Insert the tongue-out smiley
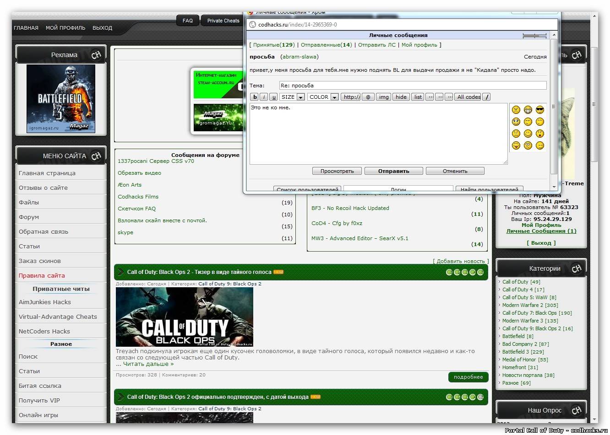 (516, 145)
